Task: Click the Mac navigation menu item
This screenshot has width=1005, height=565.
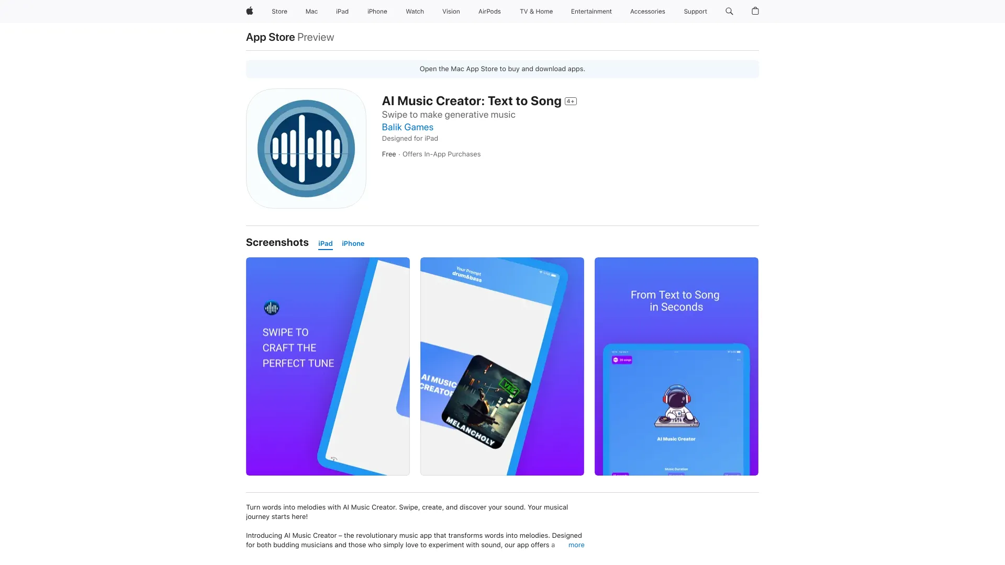Action: [x=311, y=11]
